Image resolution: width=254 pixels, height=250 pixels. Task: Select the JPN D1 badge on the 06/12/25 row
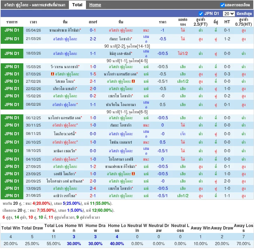point(12,118)
